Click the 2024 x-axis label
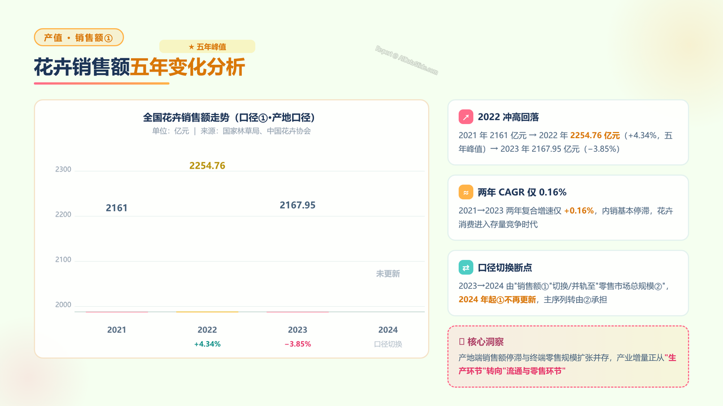This screenshot has height=406, width=723. 388,330
